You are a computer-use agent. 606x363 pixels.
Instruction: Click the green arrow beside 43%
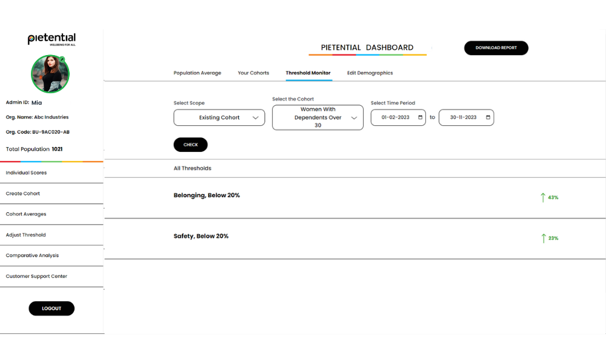(543, 197)
